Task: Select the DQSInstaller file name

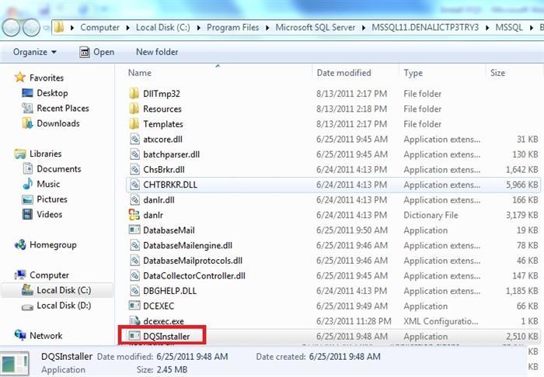Action: tap(166, 337)
